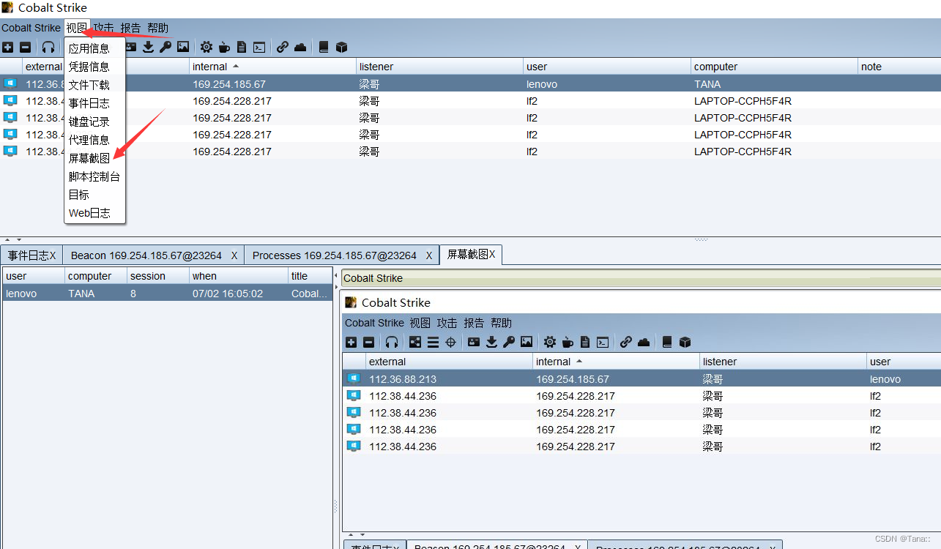This screenshot has width=941, height=549.
Task: Switch to the Beacon 169.254.185.67@23264 tab
Action: 154,255
